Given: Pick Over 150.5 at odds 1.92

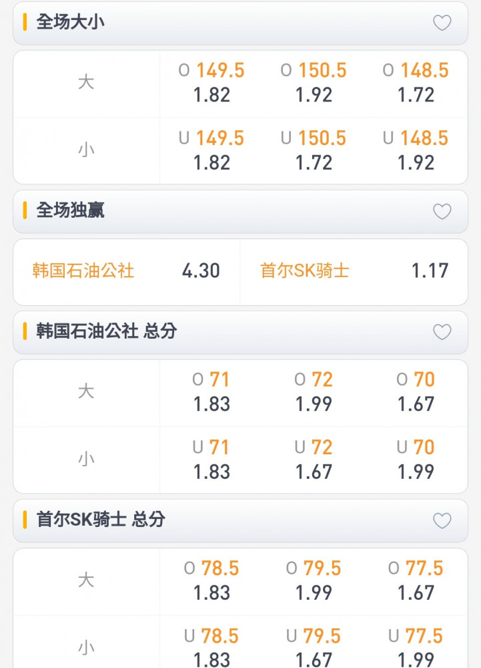Looking at the screenshot, I should coord(314,83).
